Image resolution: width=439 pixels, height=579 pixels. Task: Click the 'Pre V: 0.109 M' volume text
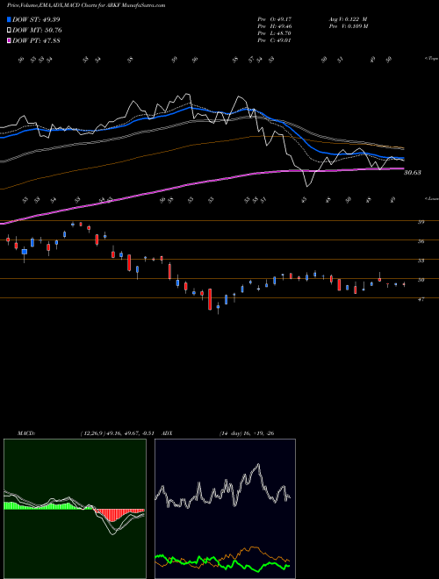pos(348,26)
